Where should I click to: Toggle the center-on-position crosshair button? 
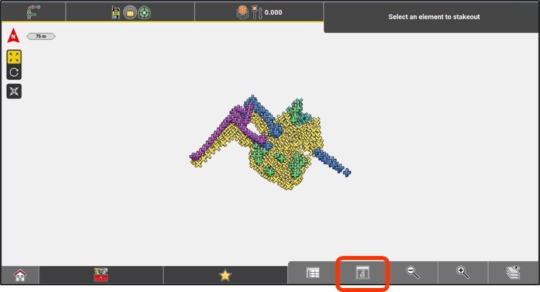(x=14, y=91)
